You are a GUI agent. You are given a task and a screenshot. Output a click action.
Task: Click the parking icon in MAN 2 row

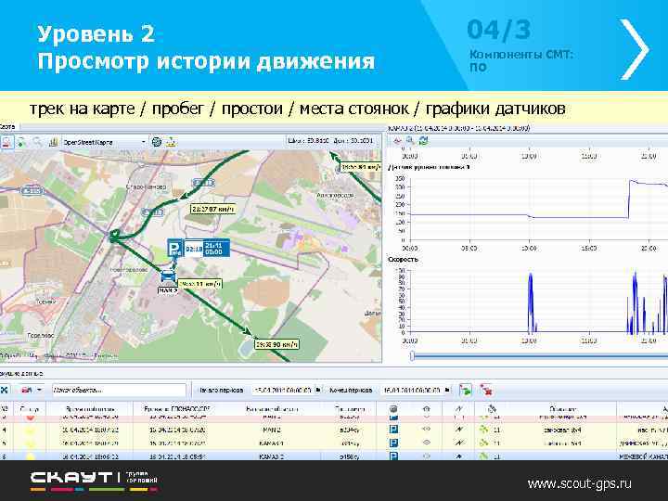click(393, 430)
